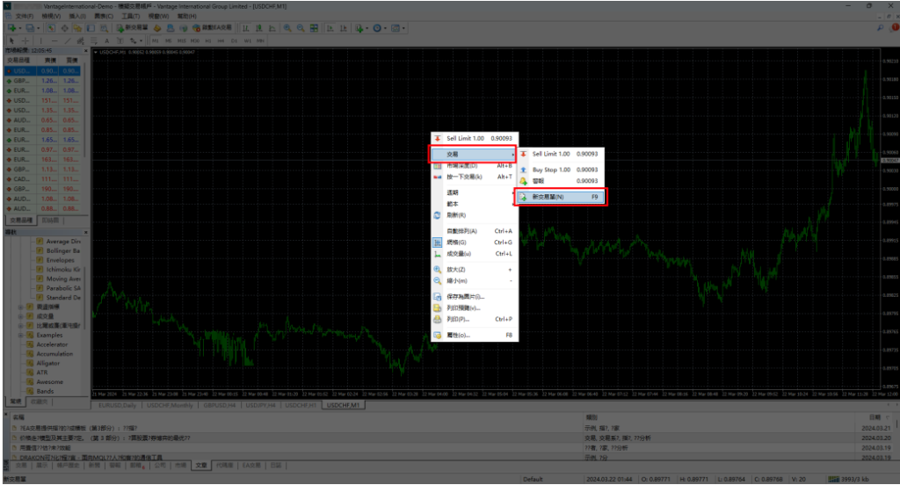Choose the M15 timeframe button
Viewport: 900px width, 485px height.
pyautogui.click(x=179, y=40)
